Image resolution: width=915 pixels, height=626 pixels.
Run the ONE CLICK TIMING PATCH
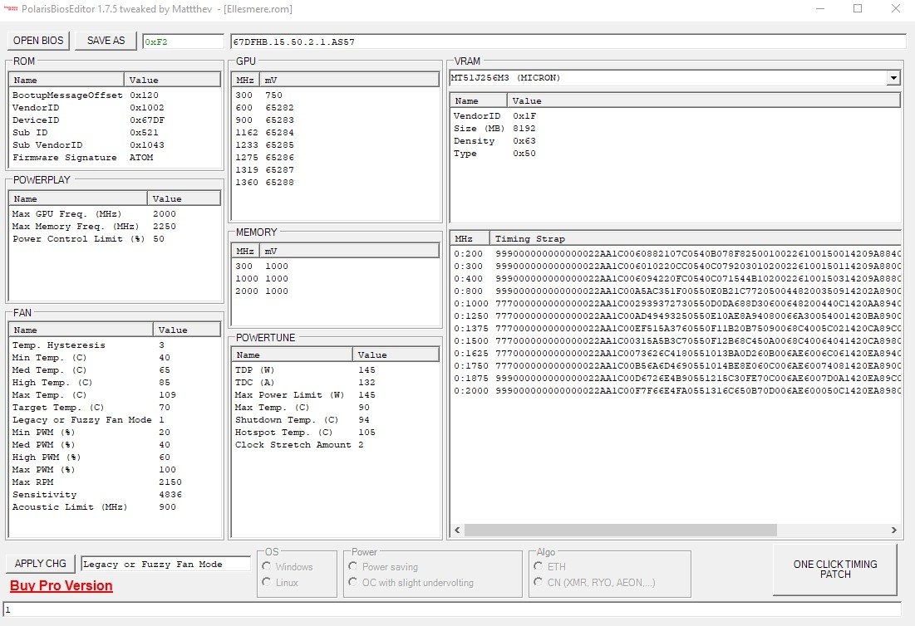(x=834, y=570)
